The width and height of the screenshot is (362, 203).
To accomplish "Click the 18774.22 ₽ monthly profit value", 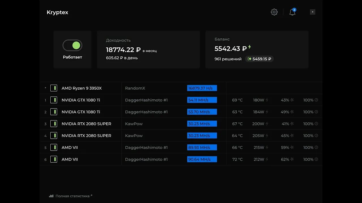I will pyautogui.click(x=123, y=50).
